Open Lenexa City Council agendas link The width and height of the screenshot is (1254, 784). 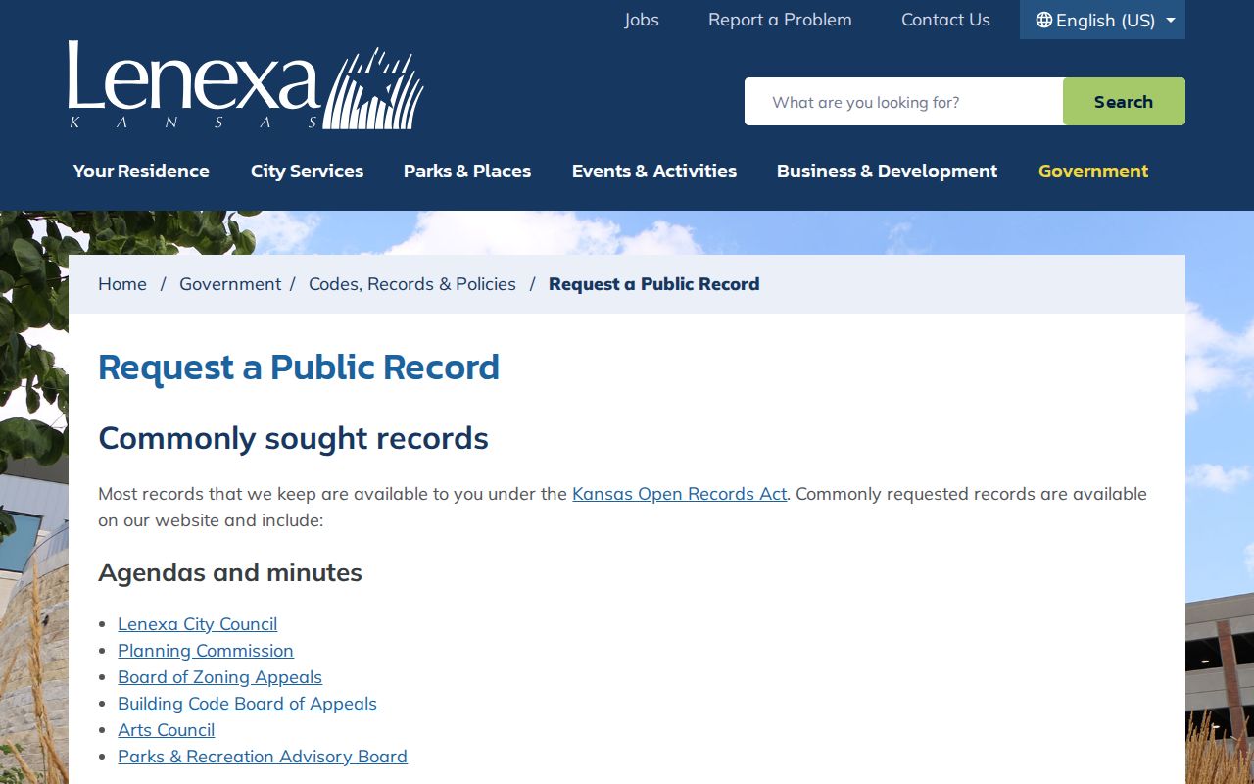coord(198,624)
